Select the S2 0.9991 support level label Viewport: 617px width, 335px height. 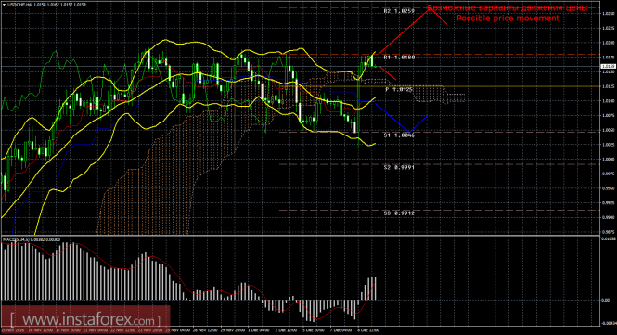point(399,167)
